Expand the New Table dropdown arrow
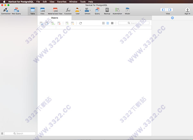The height and width of the screenshot is (140, 193). coord(55,24)
